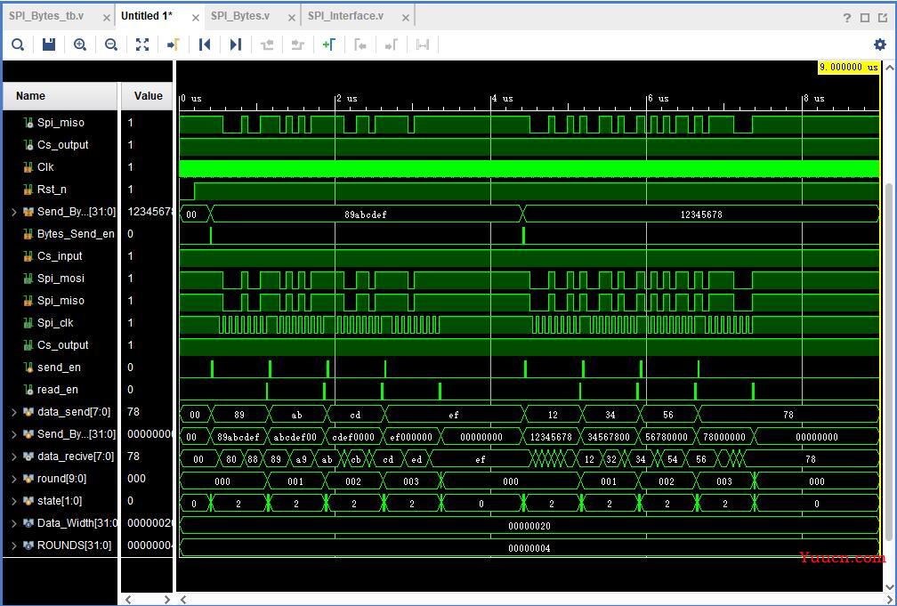This screenshot has width=897, height=606.
Task: Click the Previous Transition icon
Action: [267, 44]
